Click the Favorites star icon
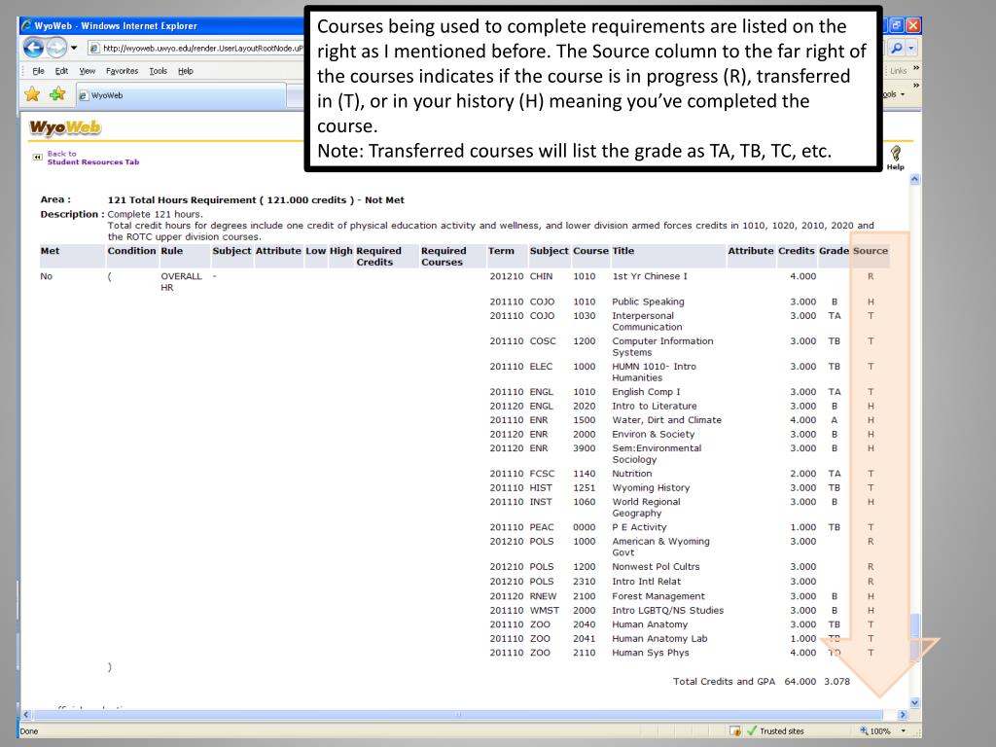This screenshot has height=747, width=996. point(32,94)
